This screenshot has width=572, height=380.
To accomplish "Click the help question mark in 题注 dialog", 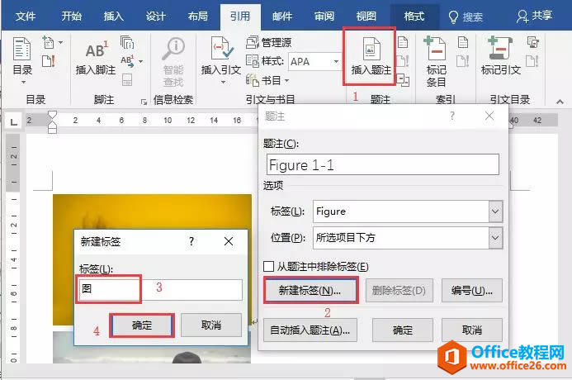I will pyautogui.click(x=452, y=116).
